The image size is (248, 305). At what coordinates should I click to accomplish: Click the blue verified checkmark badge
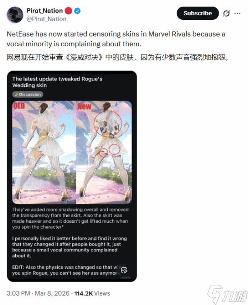coord(78,11)
